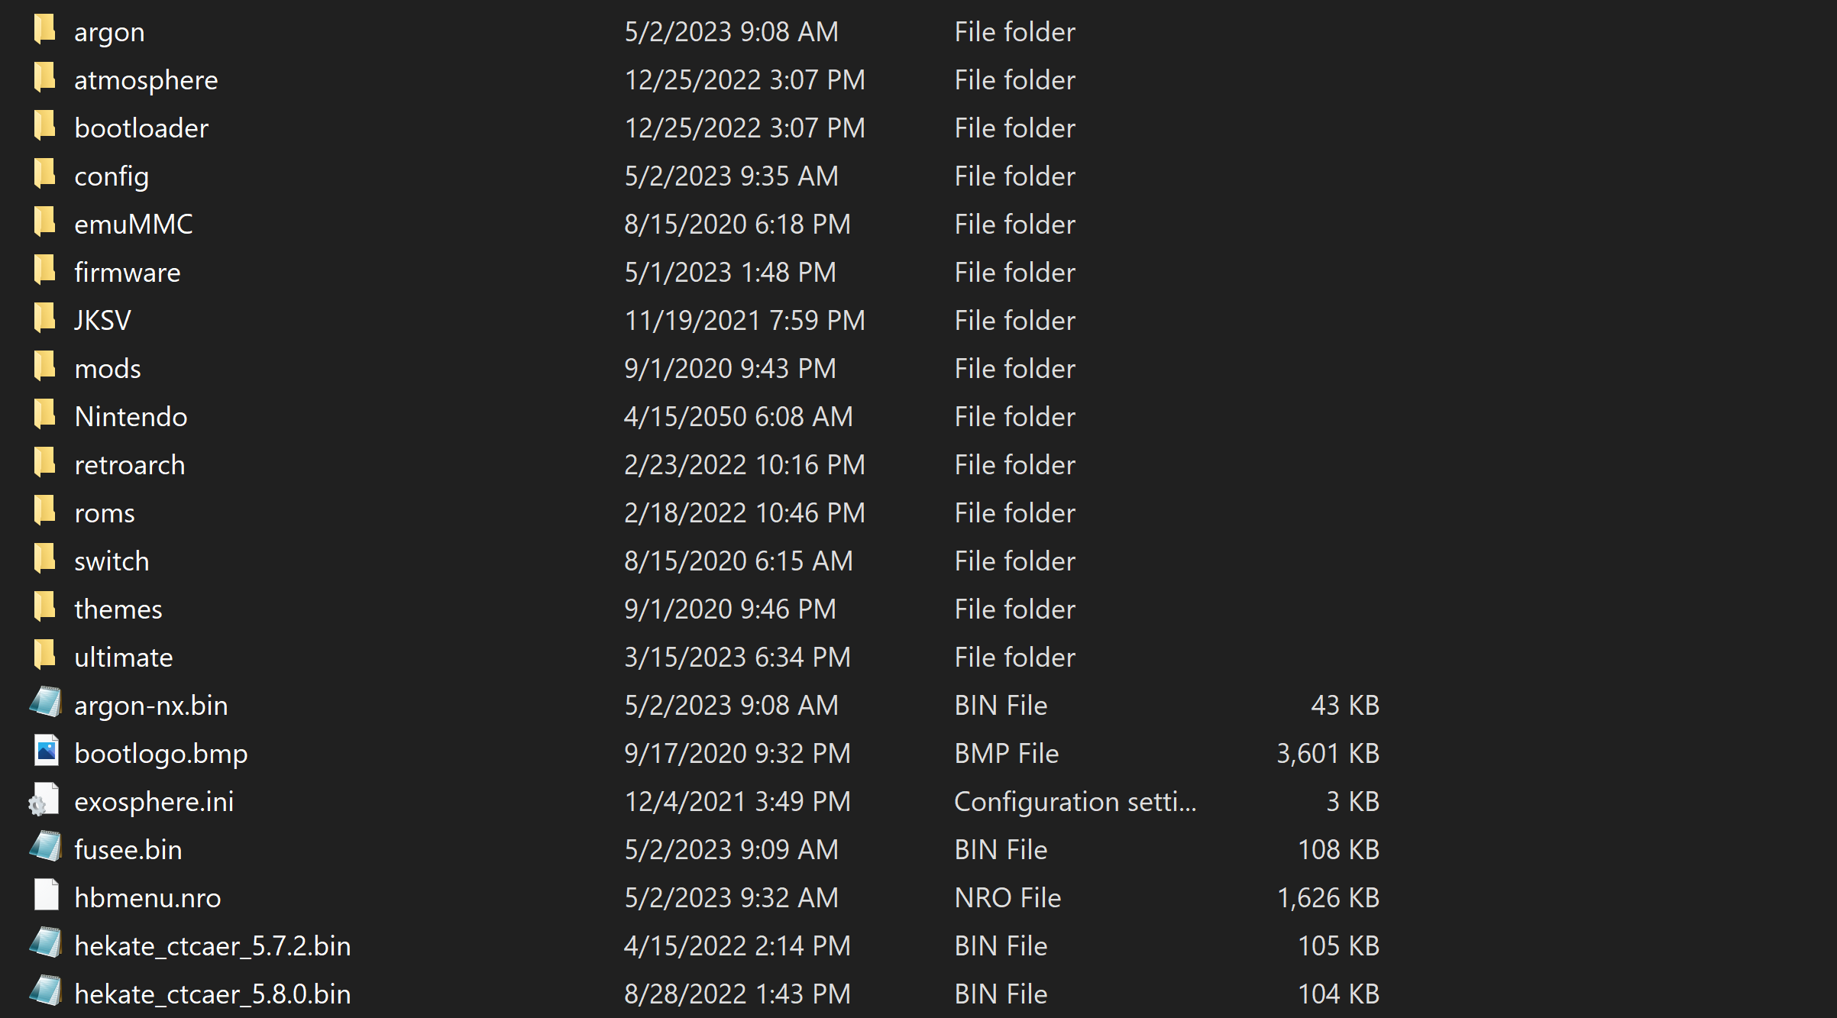Click the argon-nx.bin file icon

[x=45, y=703]
